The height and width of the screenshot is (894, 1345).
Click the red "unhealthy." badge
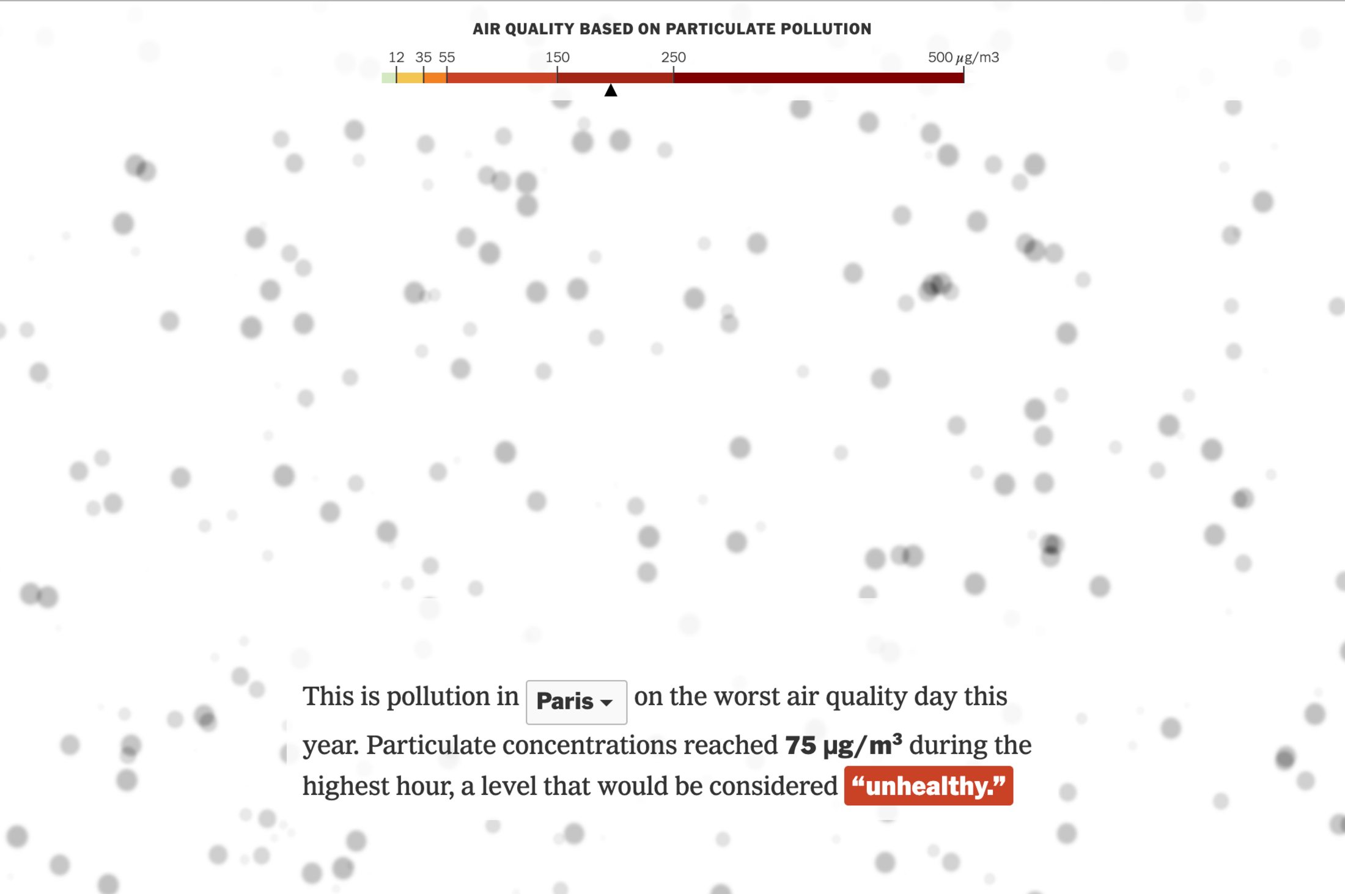(928, 786)
